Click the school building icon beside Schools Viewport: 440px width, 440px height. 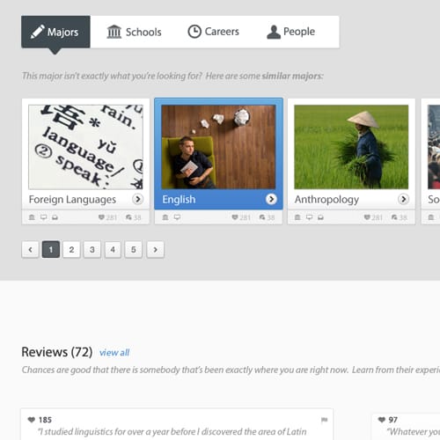(x=114, y=32)
